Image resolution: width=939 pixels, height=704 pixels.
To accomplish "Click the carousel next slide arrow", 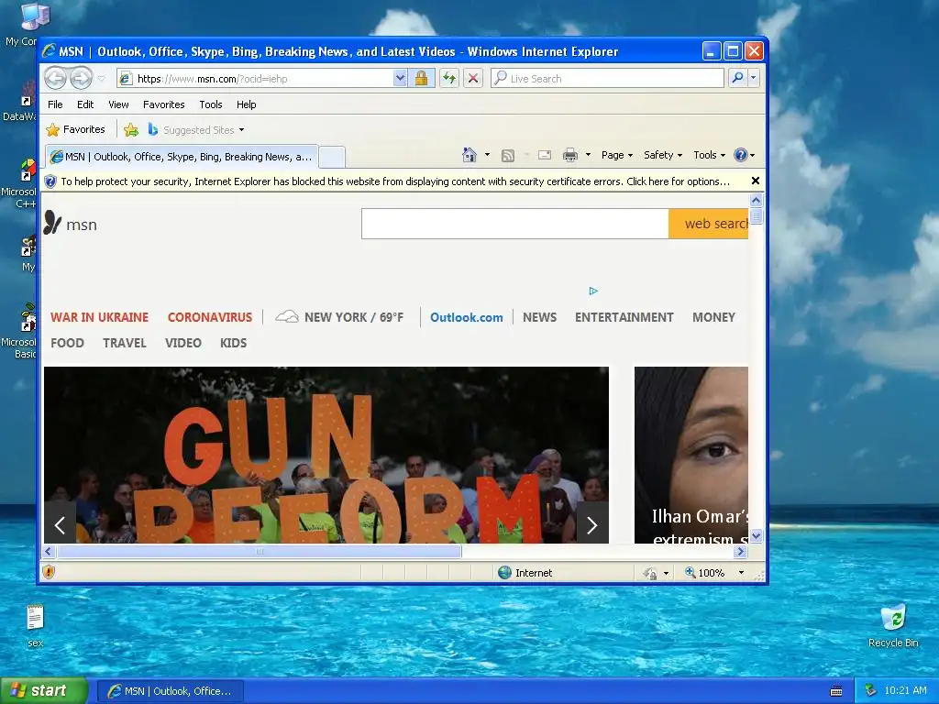I will pos(592,525).
